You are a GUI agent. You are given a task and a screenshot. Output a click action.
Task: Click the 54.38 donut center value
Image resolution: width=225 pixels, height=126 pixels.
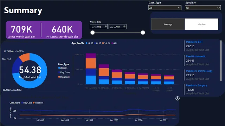(x=30, y=70)
